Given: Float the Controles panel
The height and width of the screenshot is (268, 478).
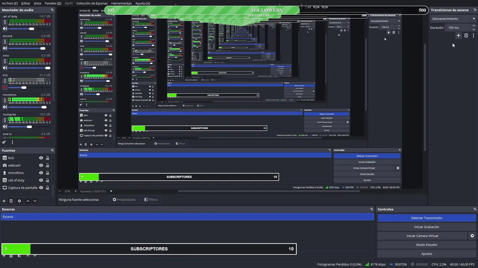Looking at the screenshot, I should pos(475,209).
